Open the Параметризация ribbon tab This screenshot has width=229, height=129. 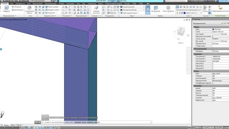point(50,4)
